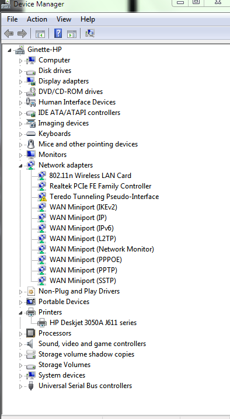
Task: Select WAN Miniport (PPPOE) entry
Action: coord(86,260)
